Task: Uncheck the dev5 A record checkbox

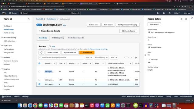Action: (x=39, y=84)
